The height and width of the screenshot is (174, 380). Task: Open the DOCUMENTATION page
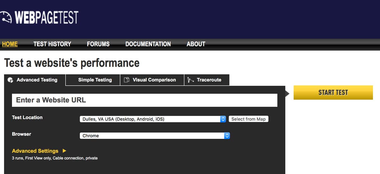coord(148,44)
